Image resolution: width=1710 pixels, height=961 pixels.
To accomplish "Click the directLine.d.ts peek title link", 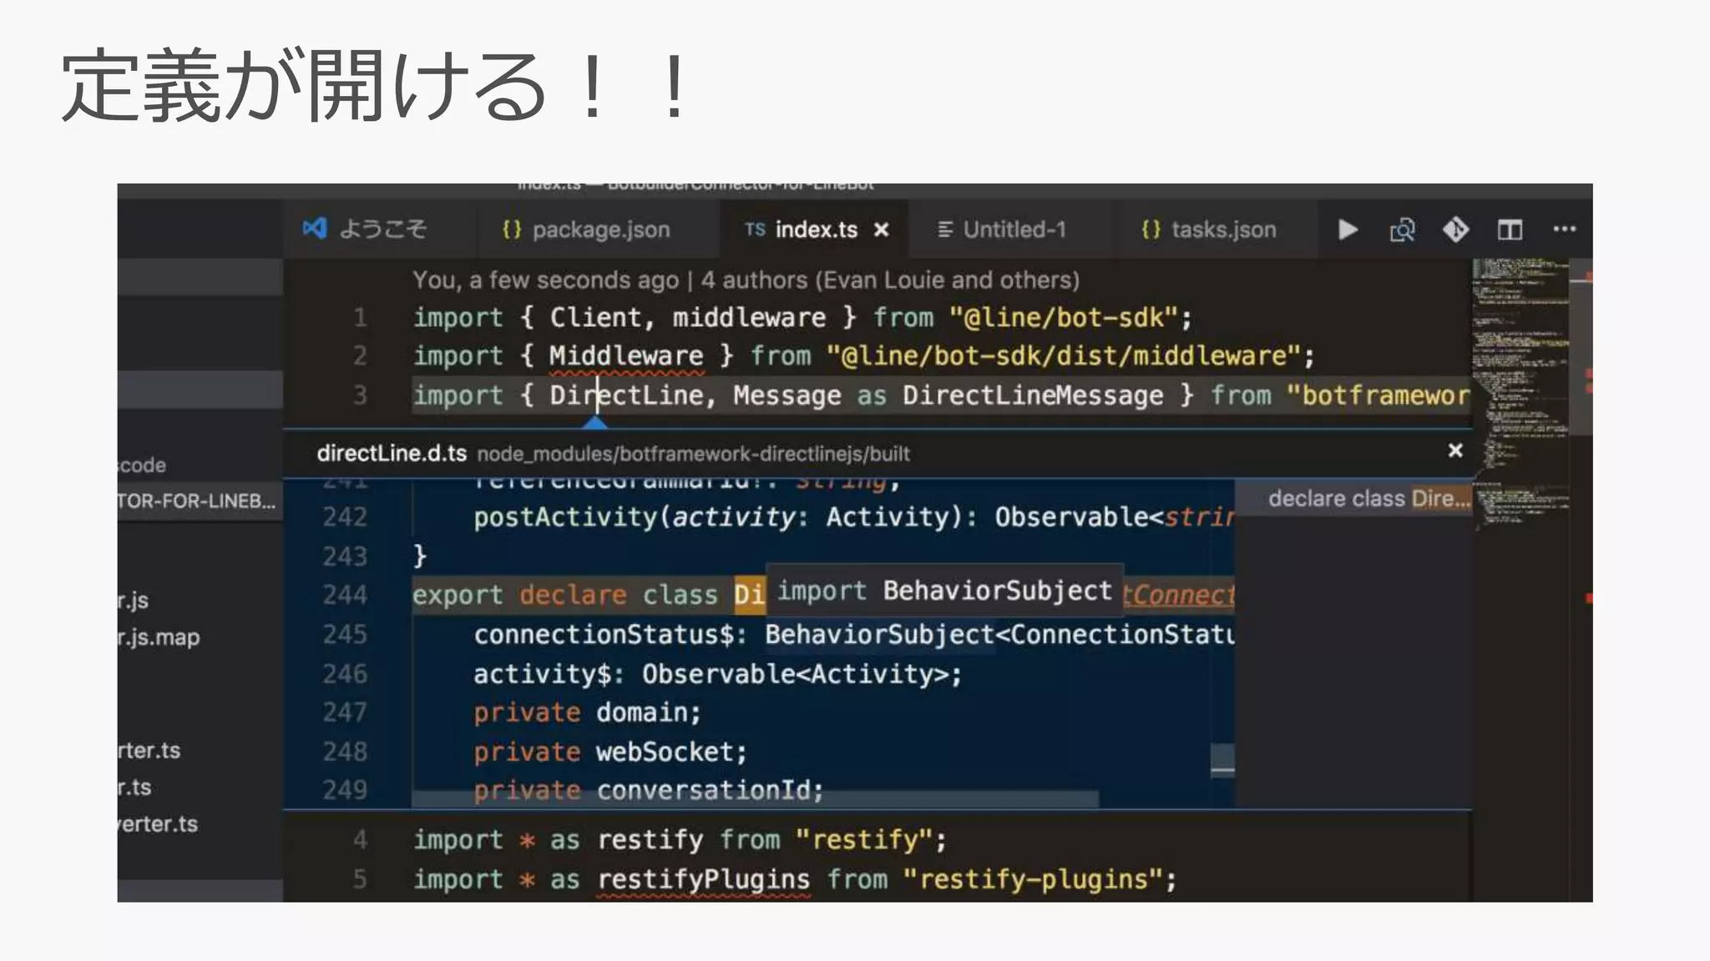I will click(x=391, y=453).
